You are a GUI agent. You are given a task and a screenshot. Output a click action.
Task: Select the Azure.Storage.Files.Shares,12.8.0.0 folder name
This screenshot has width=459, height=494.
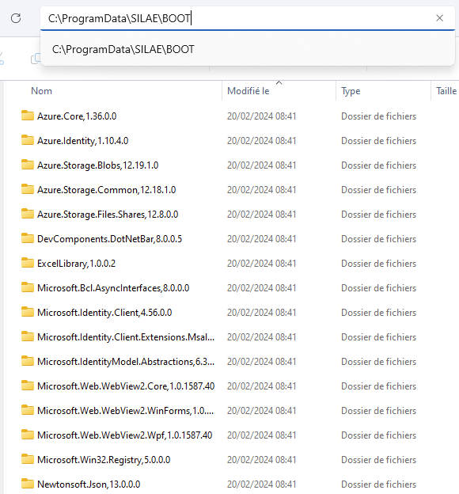click(x=108, y=215)
